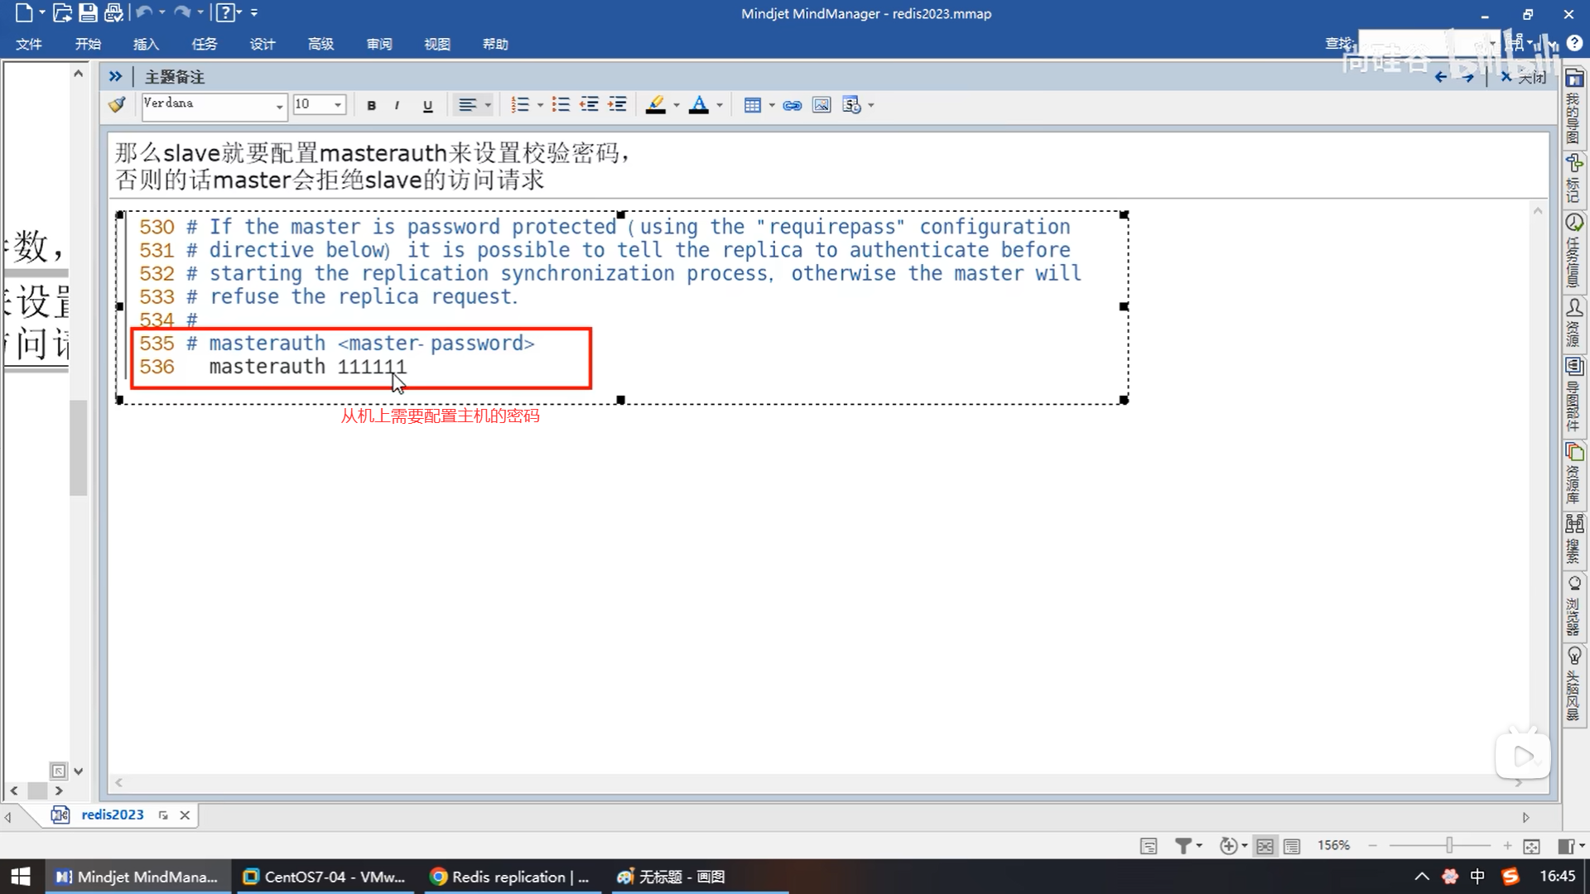Click the format painter brush icon
Image resolution: width=1590 pixels, height=894 pixels.
[x=117, y=104]
